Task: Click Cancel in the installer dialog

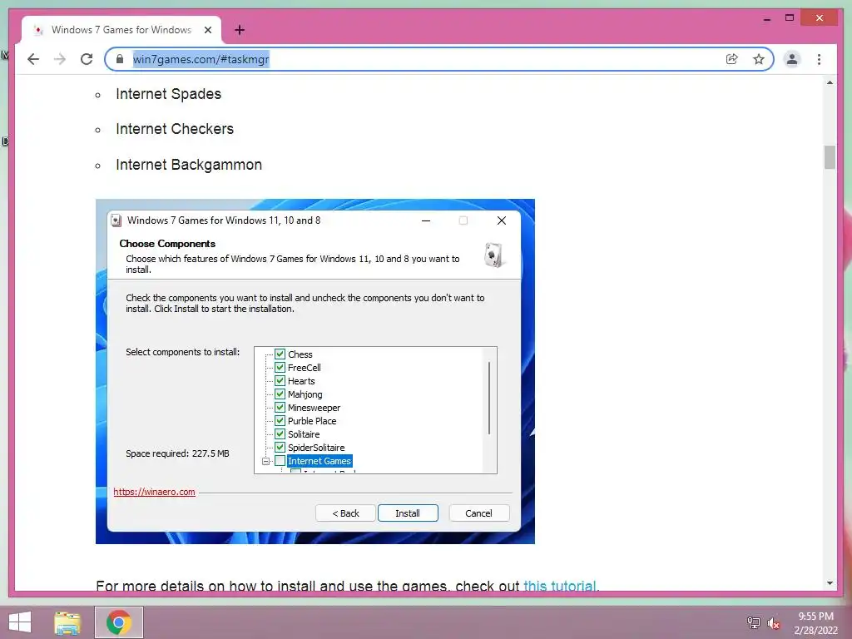Action: click(x=478, y=513)
